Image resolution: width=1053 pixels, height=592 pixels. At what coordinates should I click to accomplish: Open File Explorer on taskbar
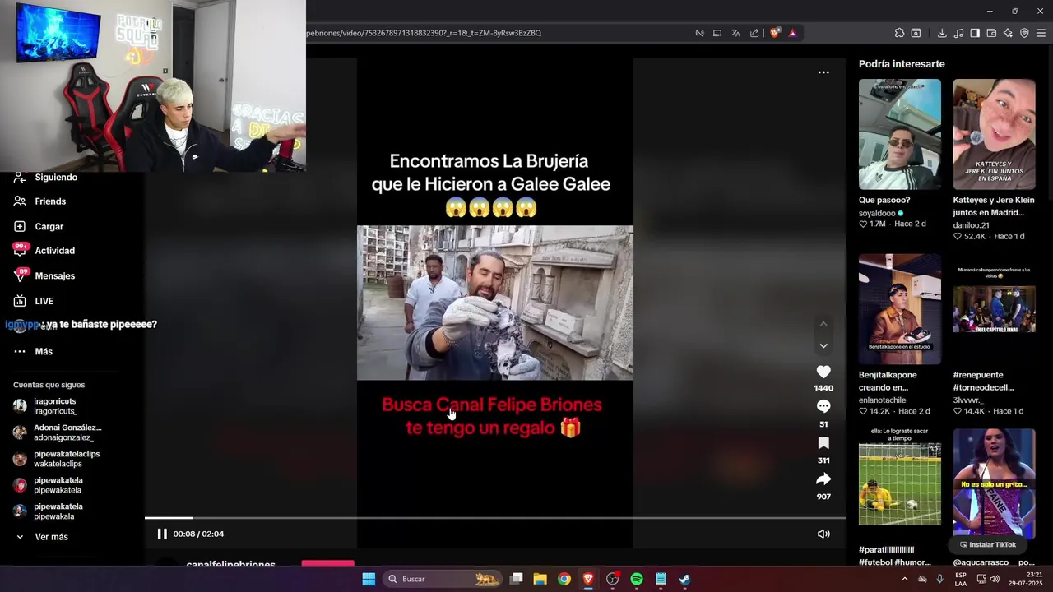[x=540, y=579]
